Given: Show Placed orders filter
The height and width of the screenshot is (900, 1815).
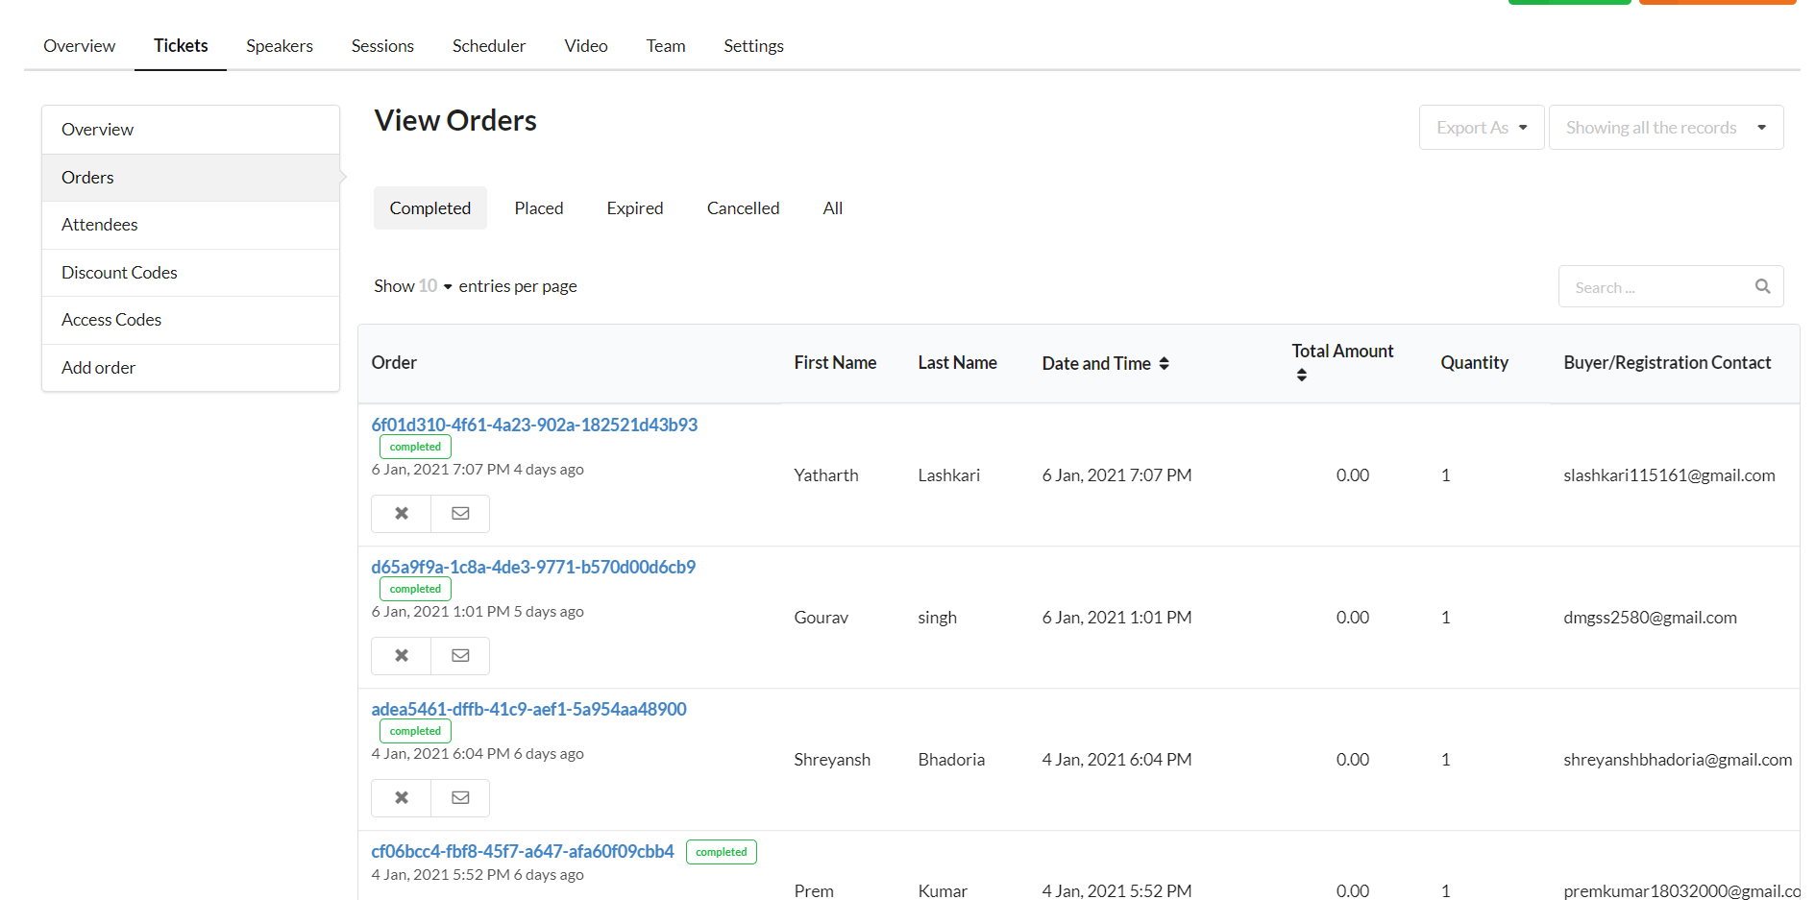Looking at the screenshot, I should (539, 208).
